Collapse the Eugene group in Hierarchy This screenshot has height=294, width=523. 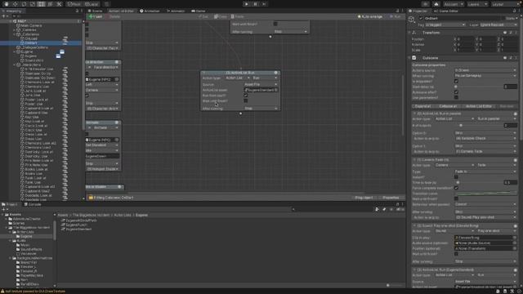[x=15, y=51]
